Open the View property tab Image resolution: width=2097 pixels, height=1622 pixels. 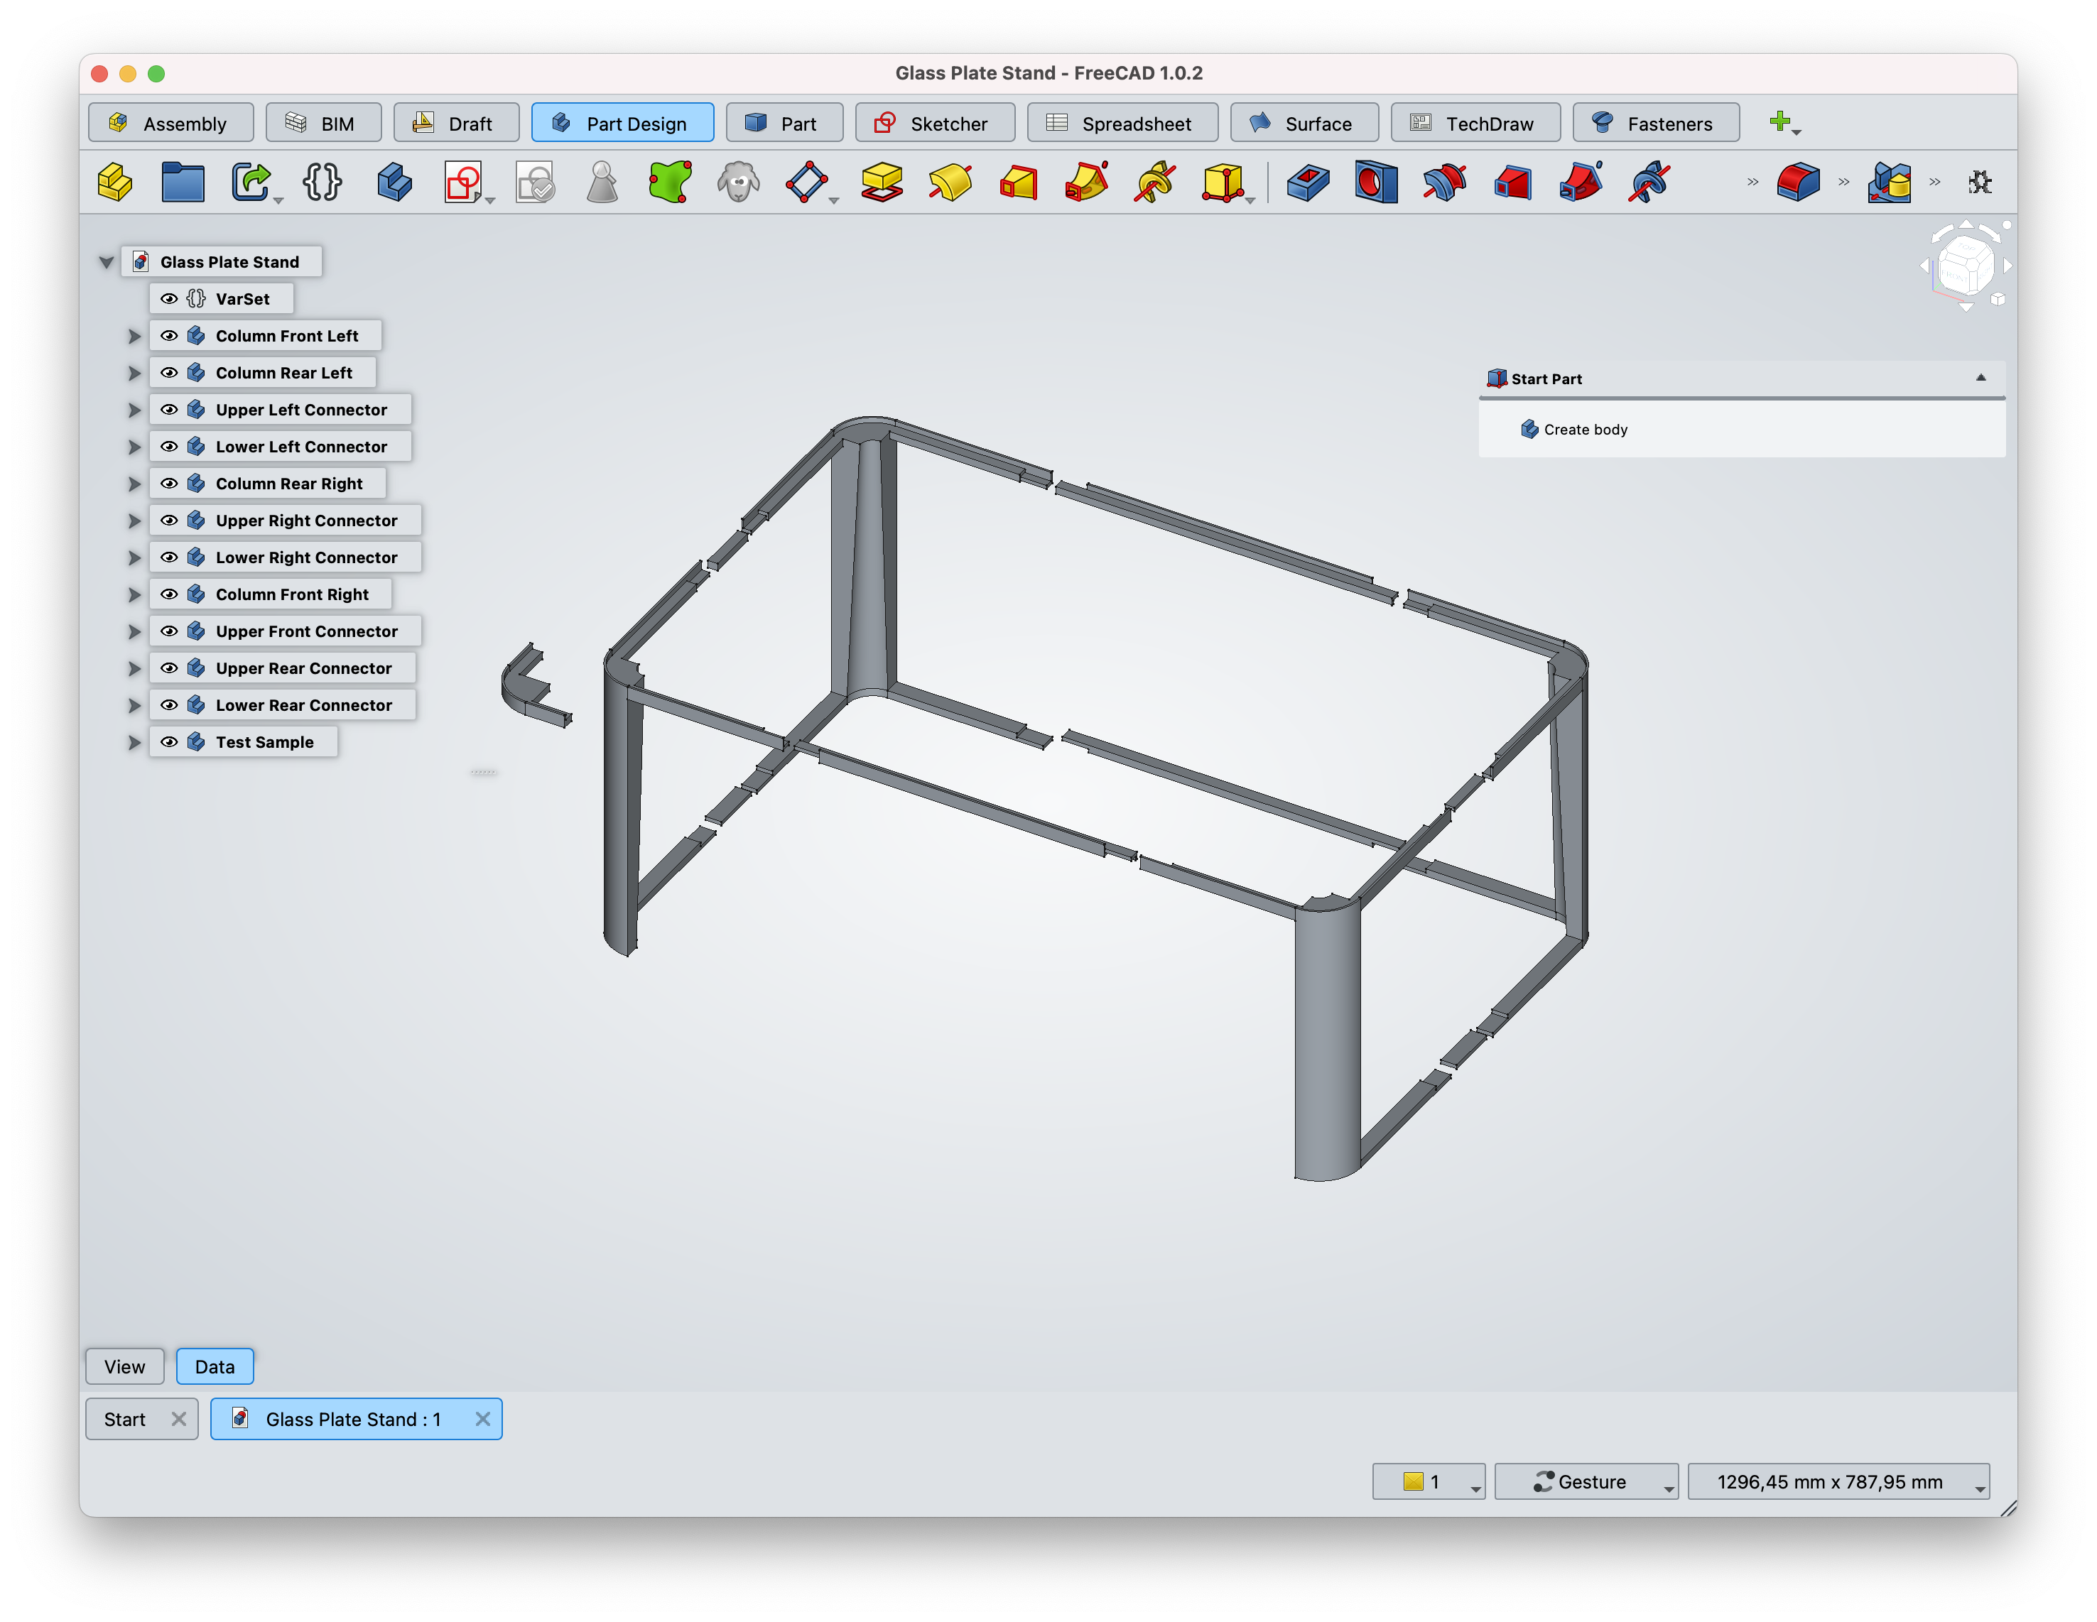[125, 1366]
